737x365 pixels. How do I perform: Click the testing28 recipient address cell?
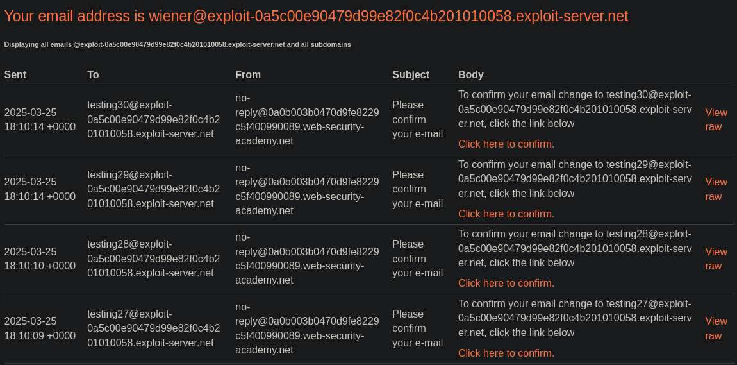(x=153, y=259)
